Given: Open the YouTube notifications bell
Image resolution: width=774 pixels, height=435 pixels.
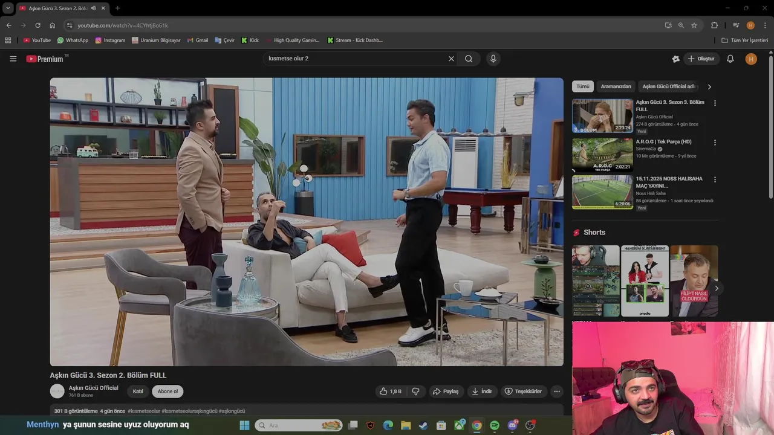Looking at the screenshot, I should tap(730, 59).
